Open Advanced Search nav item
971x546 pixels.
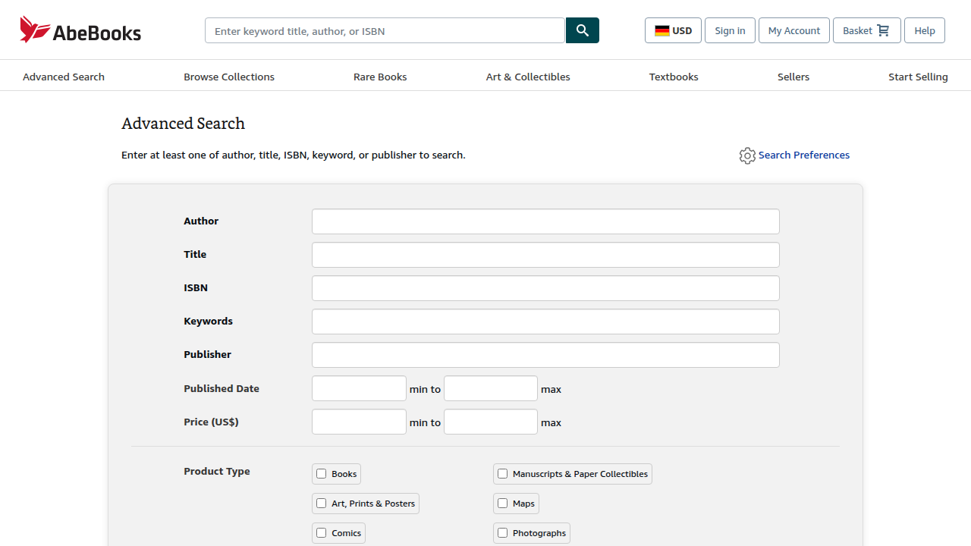(64, 77)
